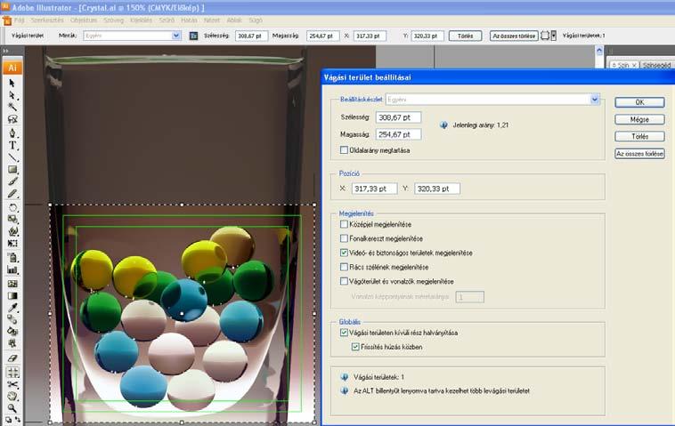
Task: Select the Hand tool
Action: click(x=12, y=396)
